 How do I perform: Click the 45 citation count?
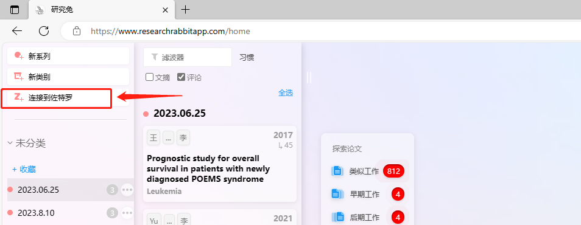(x=285, y=145)
